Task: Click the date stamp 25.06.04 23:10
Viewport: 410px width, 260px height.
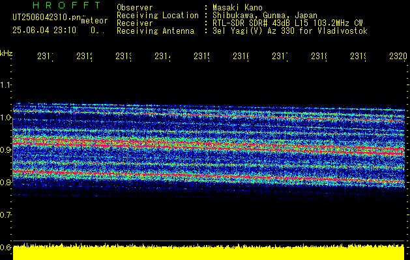Action: 44,31
